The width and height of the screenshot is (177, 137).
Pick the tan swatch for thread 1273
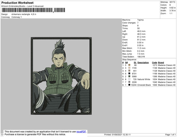(x=129, y=65)
